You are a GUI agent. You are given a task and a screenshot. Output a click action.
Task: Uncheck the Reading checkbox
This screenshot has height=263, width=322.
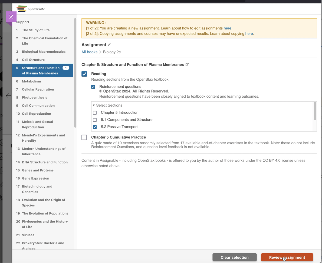(x=84, y=74)
